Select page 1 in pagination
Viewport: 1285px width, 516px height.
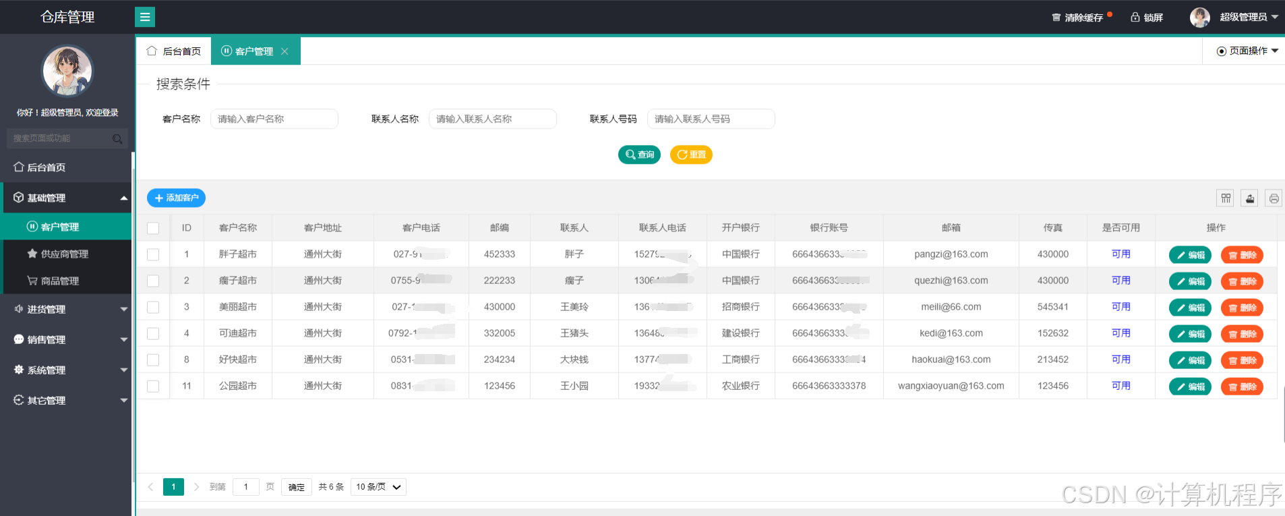click(x=173, y=486)
